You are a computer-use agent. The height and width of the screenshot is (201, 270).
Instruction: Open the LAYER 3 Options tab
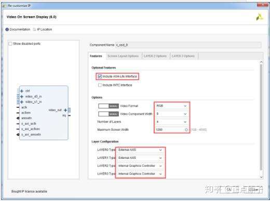183,56
